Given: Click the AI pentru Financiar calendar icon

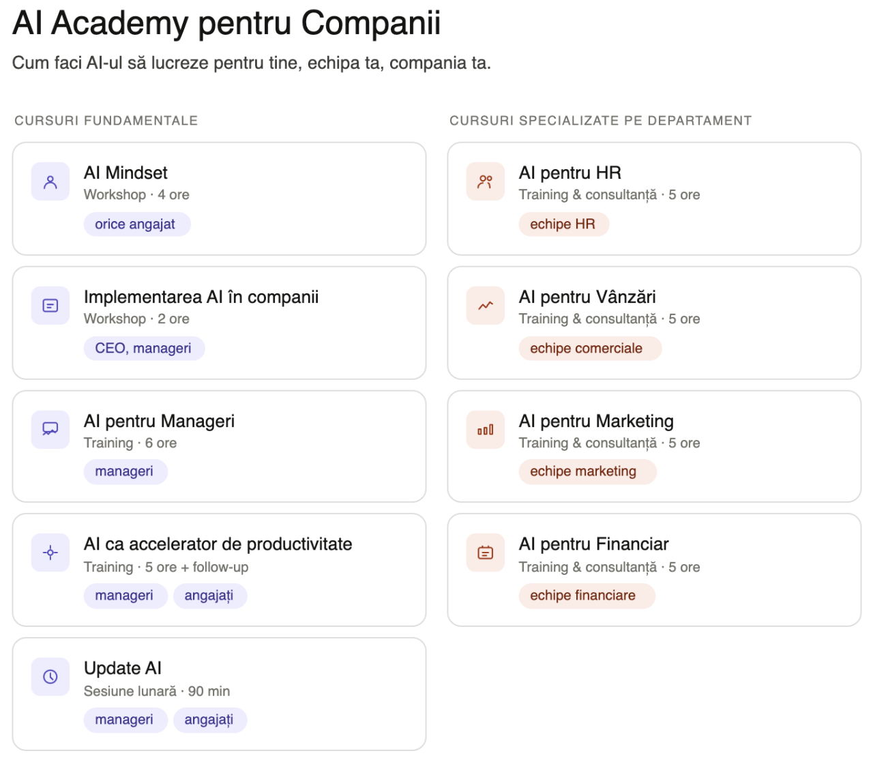Looking at the screenshot, I should [x=486, y=553].
